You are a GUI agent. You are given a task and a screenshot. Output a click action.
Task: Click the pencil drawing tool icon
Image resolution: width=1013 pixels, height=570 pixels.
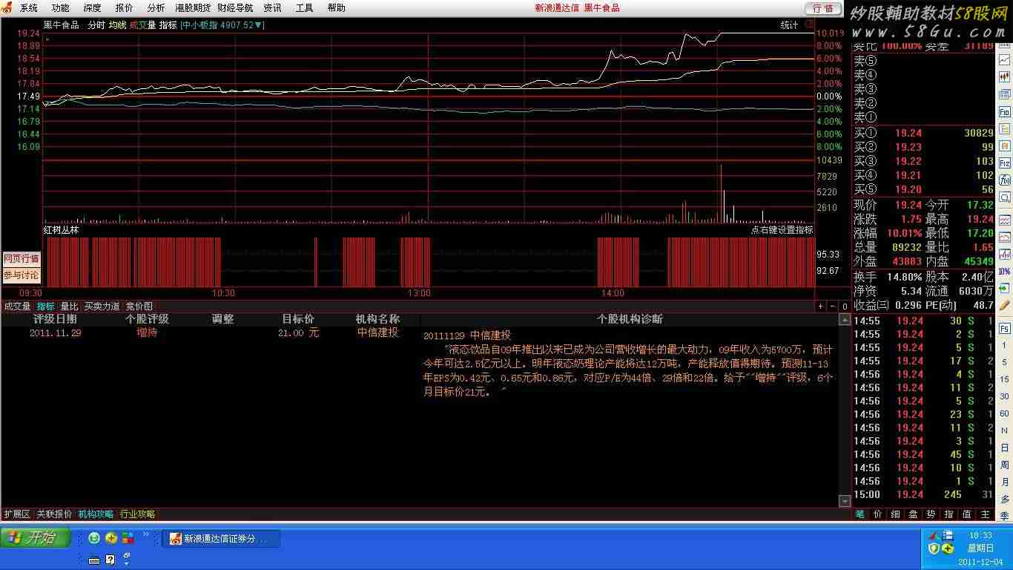pyautogui.click(x=1005, y=306)
